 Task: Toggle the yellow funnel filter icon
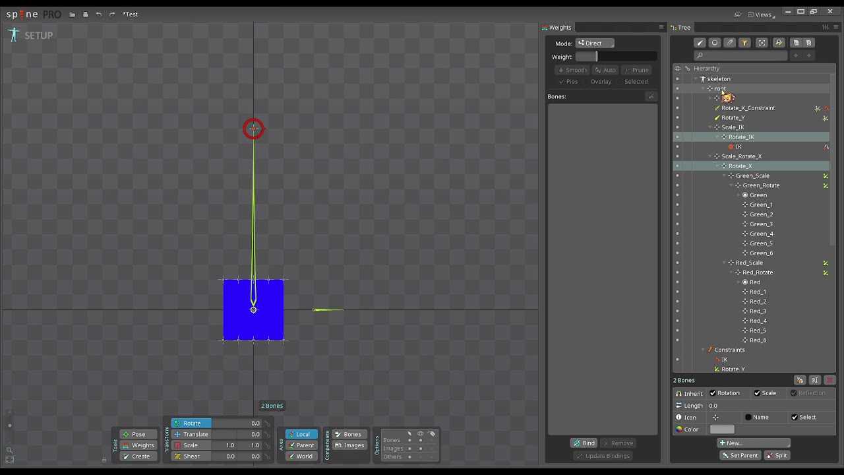tap(744, 43)
